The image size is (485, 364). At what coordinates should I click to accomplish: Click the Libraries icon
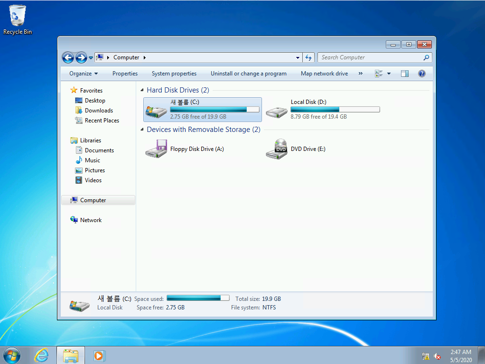[74, 140]
